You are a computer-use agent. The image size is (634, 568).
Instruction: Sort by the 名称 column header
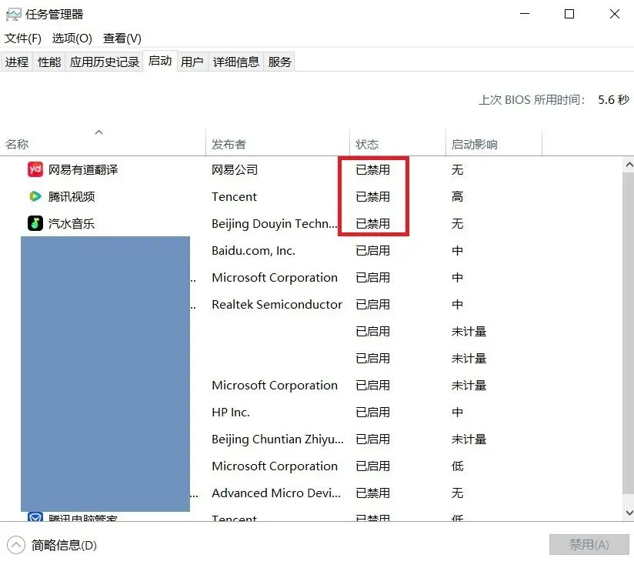click(102, 142)
